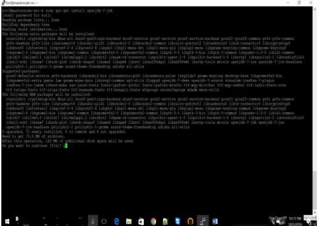Click the 'Need to get 75.5 MB of archives.' line
The width and height of the screenshot is (319, 226).
click(x=34, y=136)
